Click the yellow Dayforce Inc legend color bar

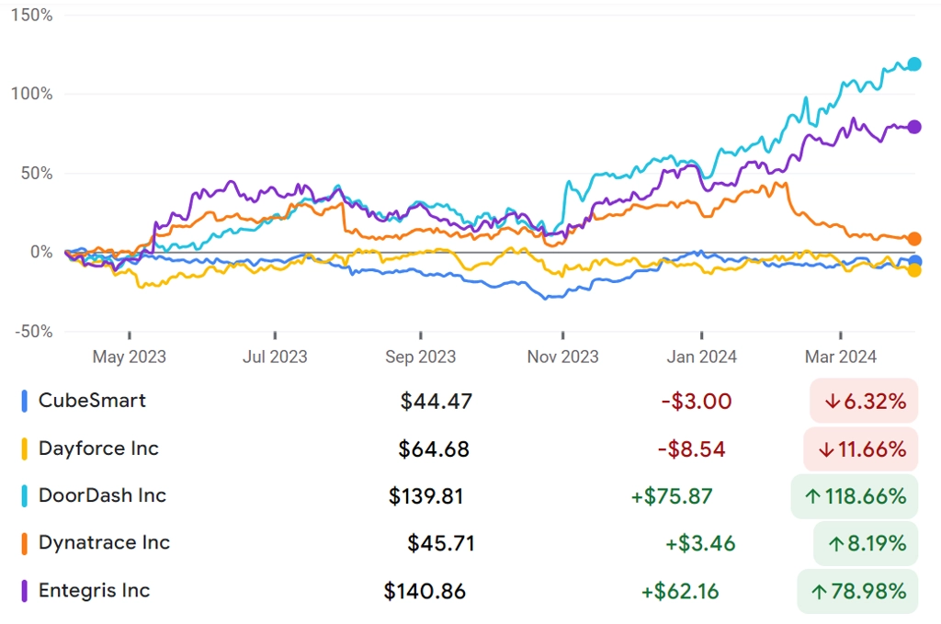tap(24, 448)
